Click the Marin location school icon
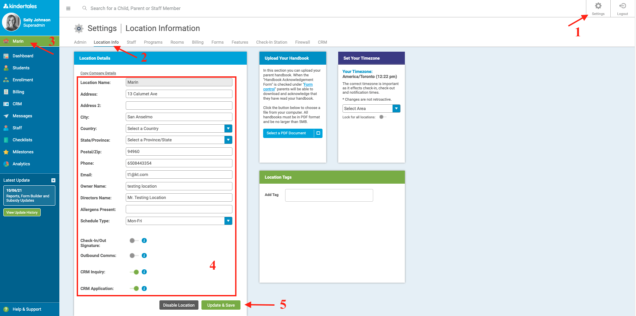Viewport: 636px width, 316px height. [6, 41]
